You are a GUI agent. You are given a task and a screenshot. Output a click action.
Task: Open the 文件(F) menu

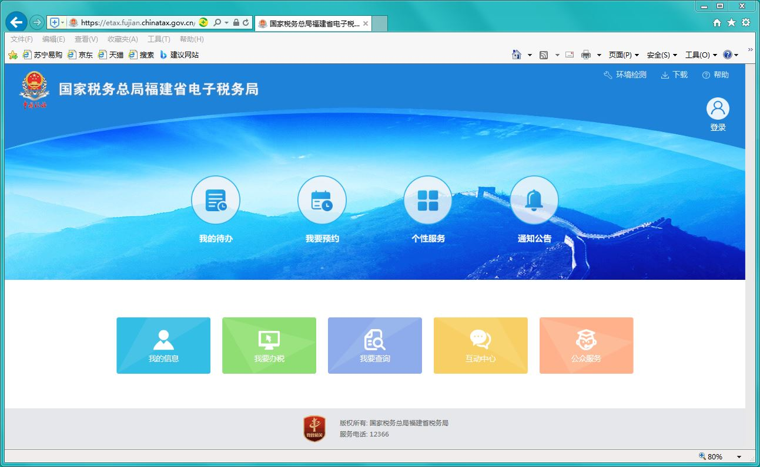click(x=22, y=39)
